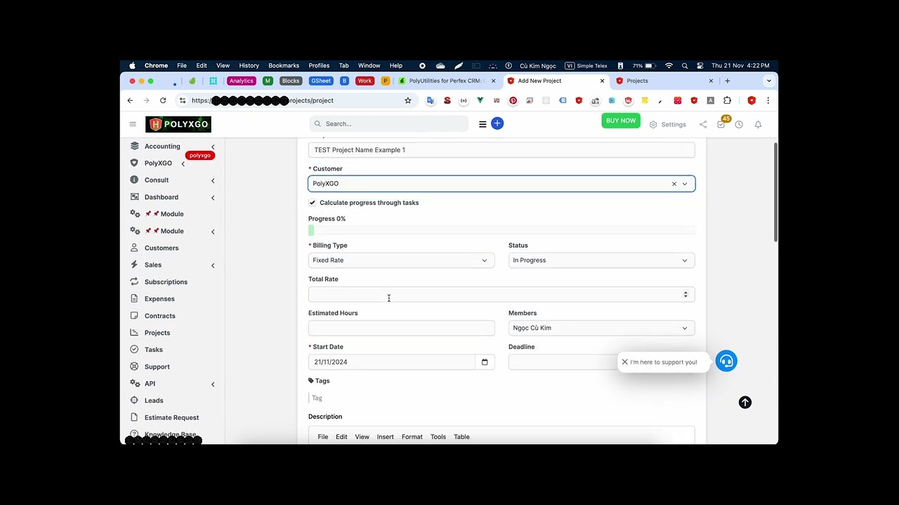The width and height of the screenshot is (899, 505).
Task: Expand the Consult sidebar submenu arrow
Action: click(x=213, y=180)
